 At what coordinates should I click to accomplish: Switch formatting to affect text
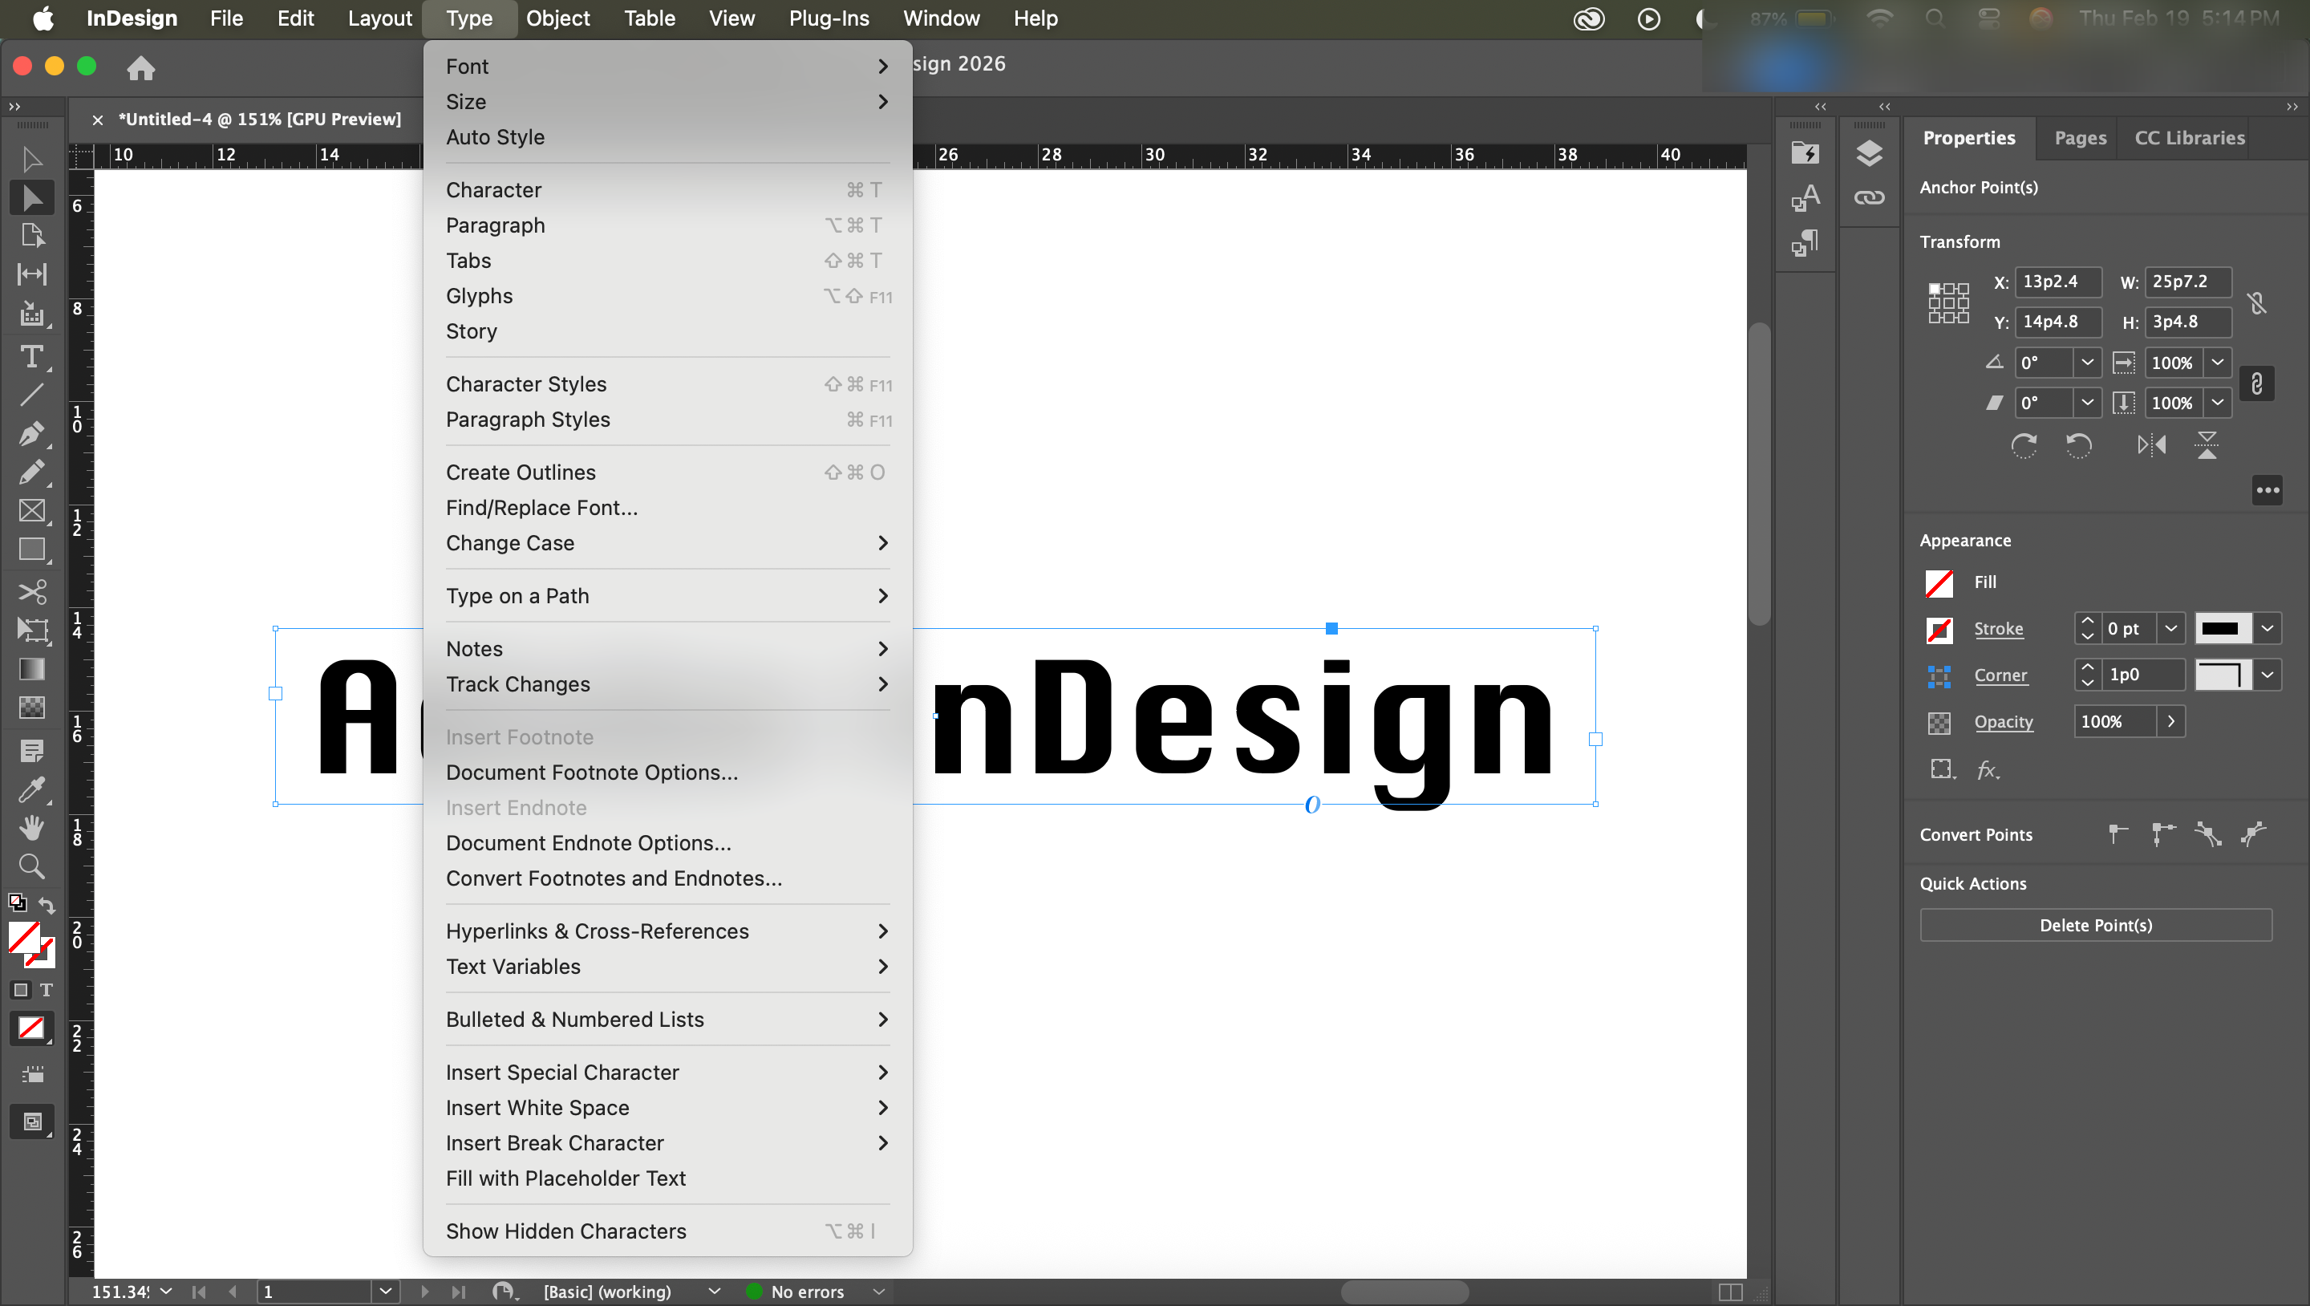click(x=47, y=990)
